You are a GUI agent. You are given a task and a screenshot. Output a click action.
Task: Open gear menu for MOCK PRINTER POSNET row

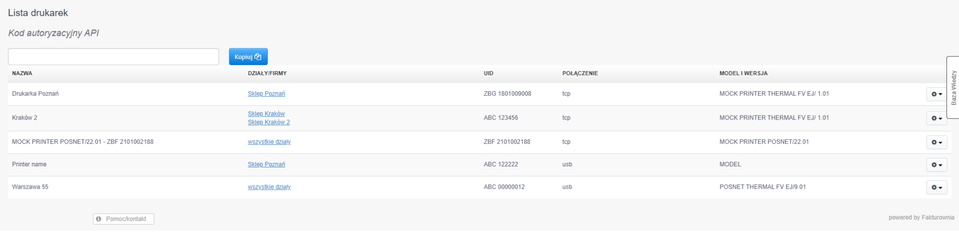(x=936, y=142)
